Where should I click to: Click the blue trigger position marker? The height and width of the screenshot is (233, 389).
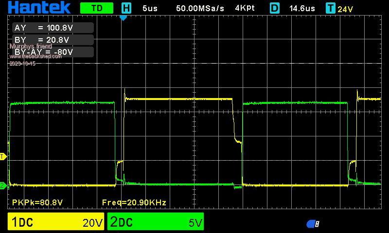click(123, 18)
